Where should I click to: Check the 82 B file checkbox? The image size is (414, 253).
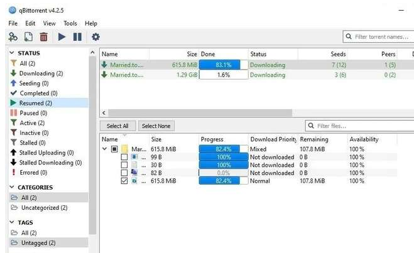point(124,173)
